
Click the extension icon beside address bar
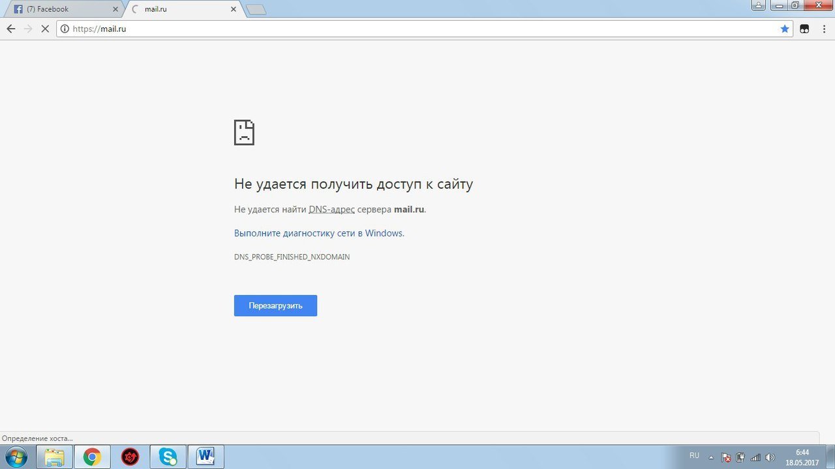(804, 29)
